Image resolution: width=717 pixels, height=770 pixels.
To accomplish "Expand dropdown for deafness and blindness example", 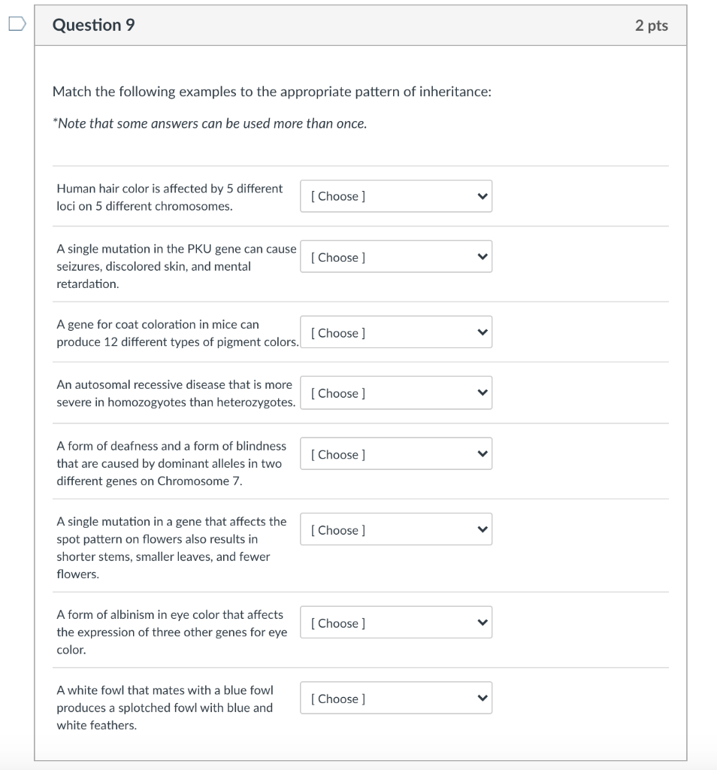I will (x=396, y=454).
